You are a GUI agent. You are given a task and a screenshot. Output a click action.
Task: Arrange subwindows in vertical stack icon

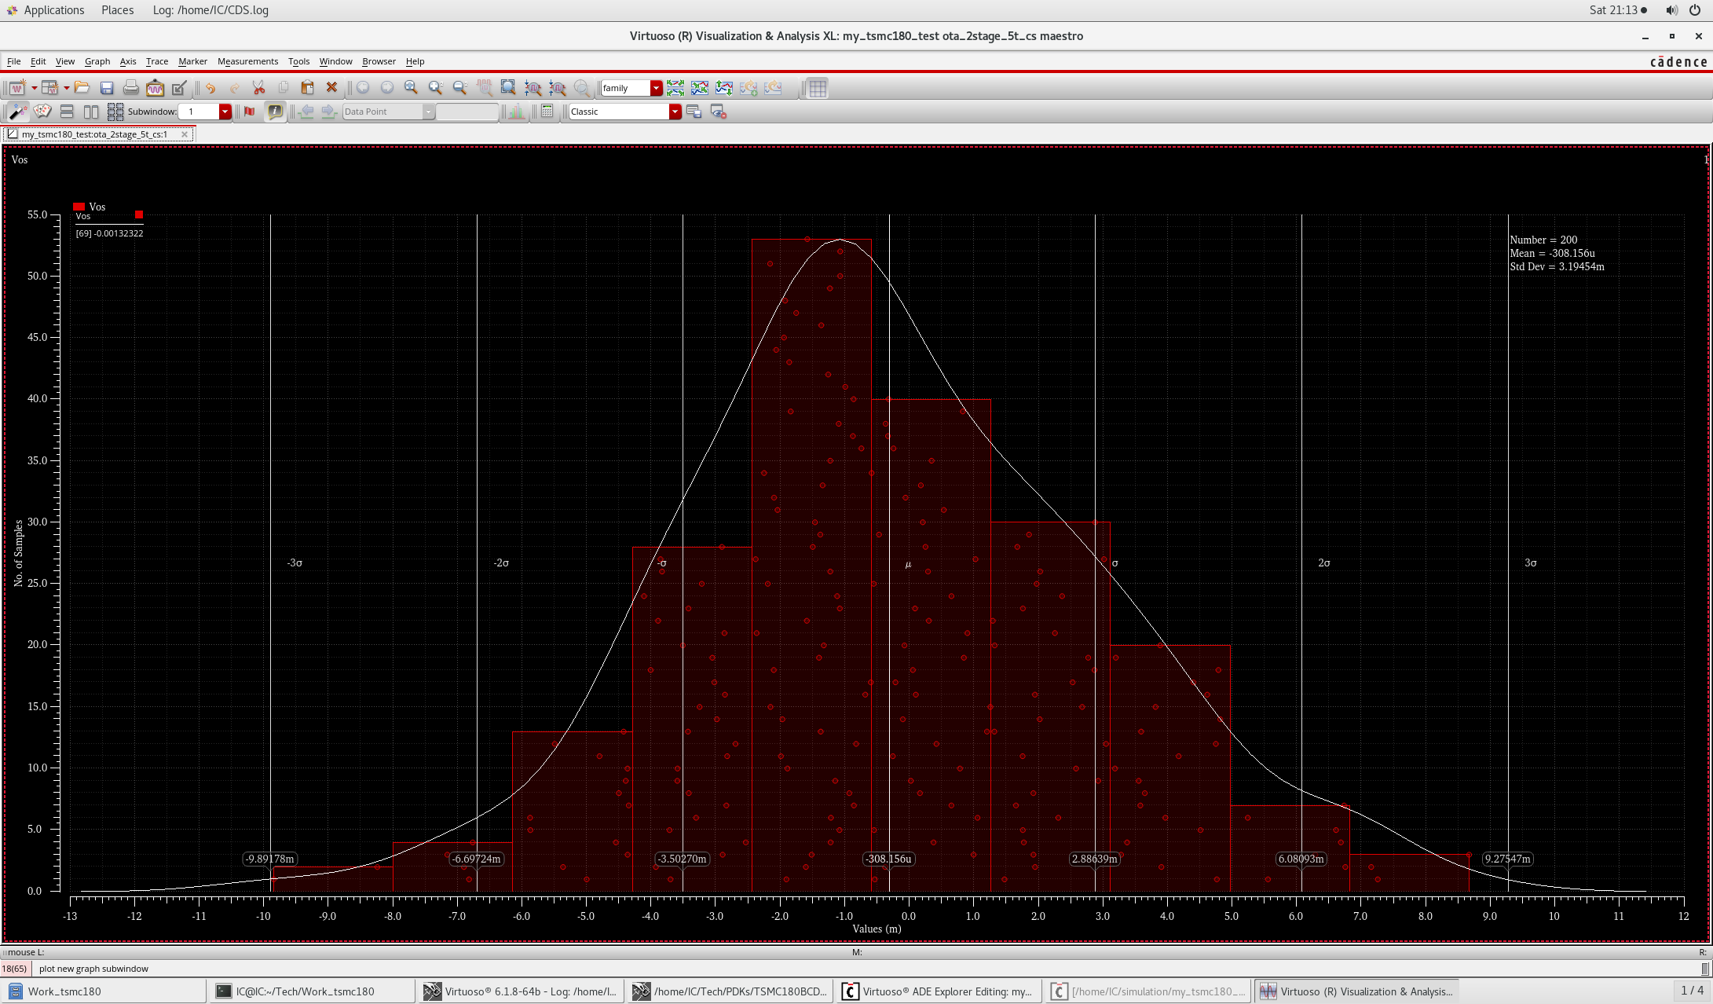click(x=67, y=112)
